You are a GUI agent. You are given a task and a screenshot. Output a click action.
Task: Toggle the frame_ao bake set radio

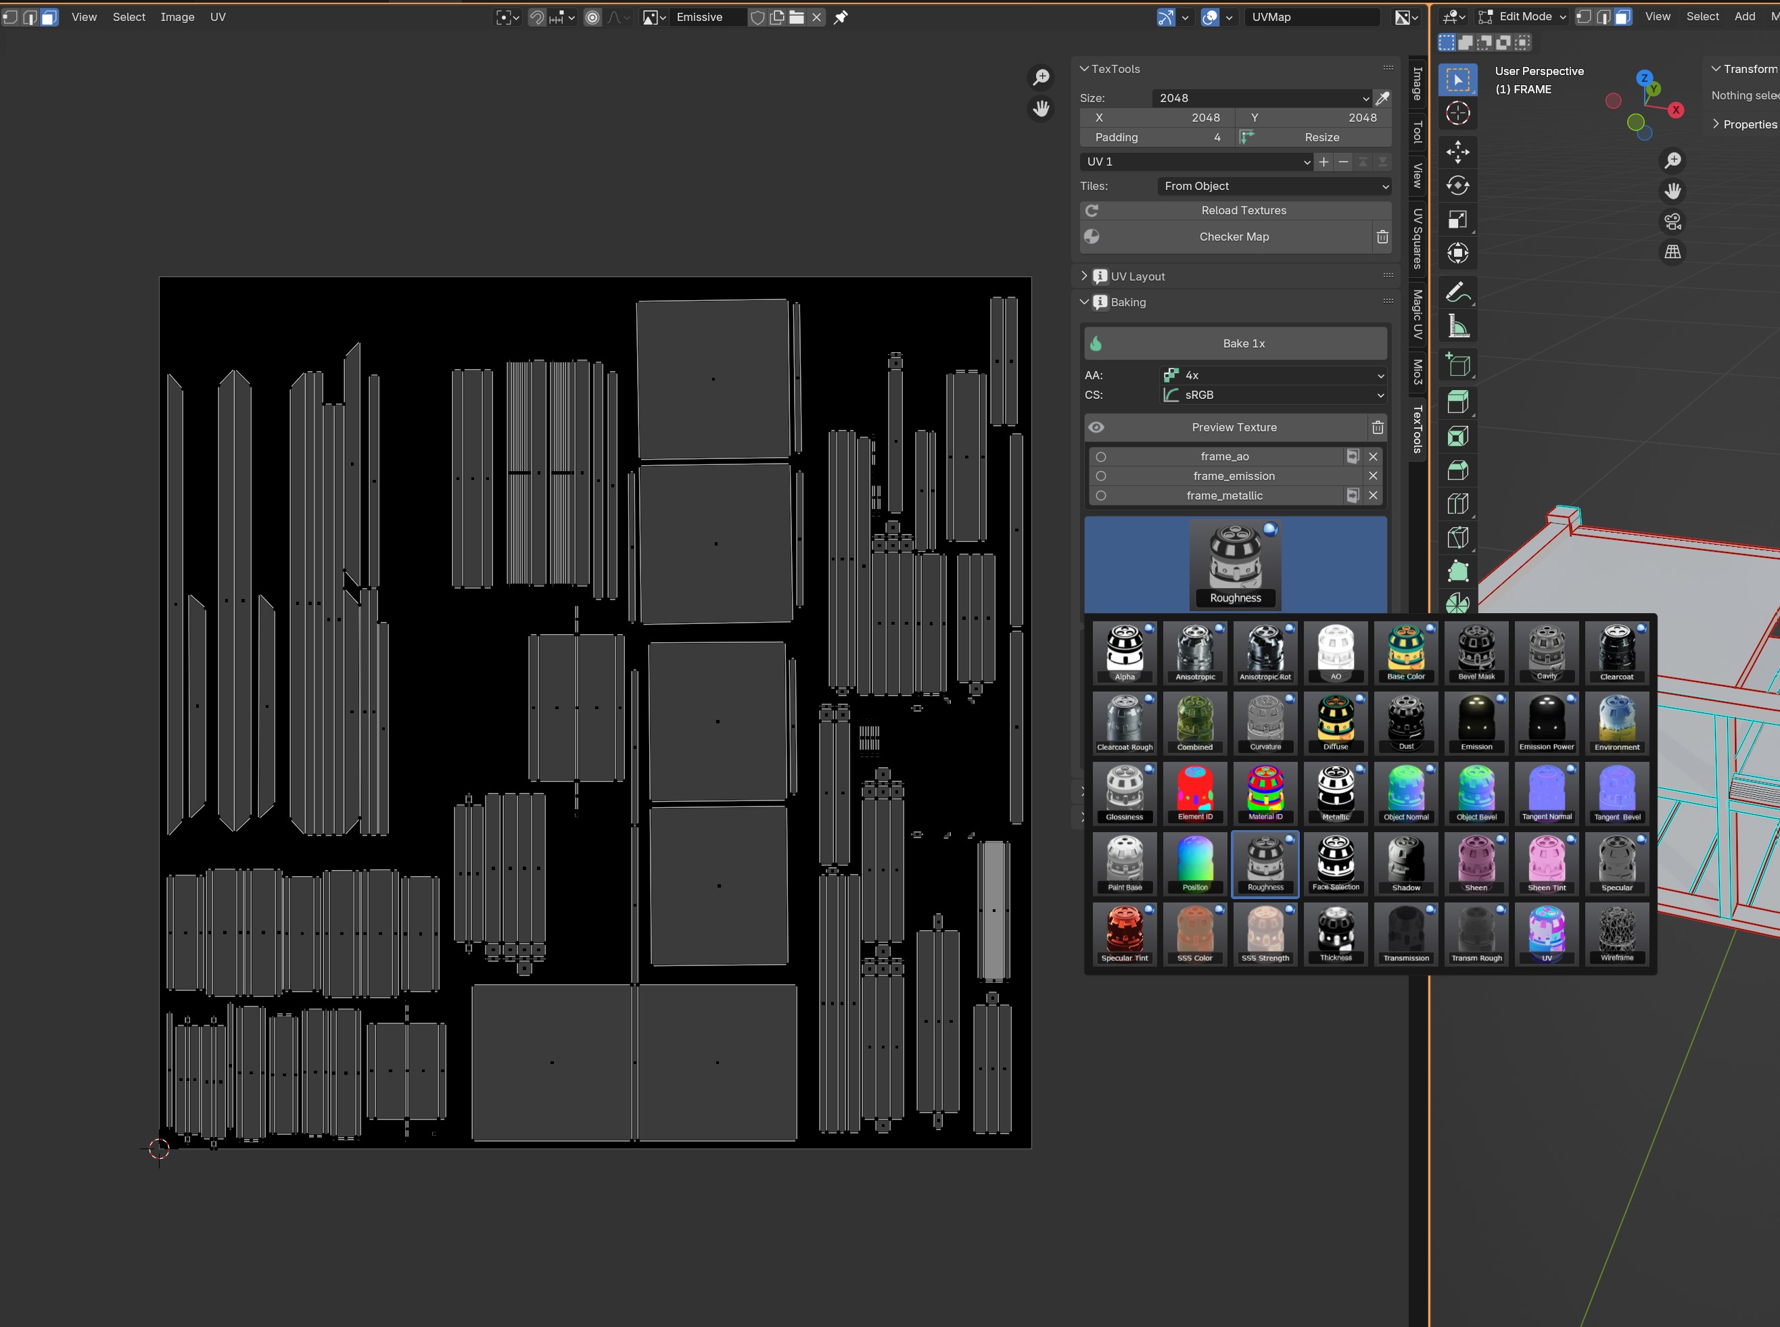pos(1101,456)
